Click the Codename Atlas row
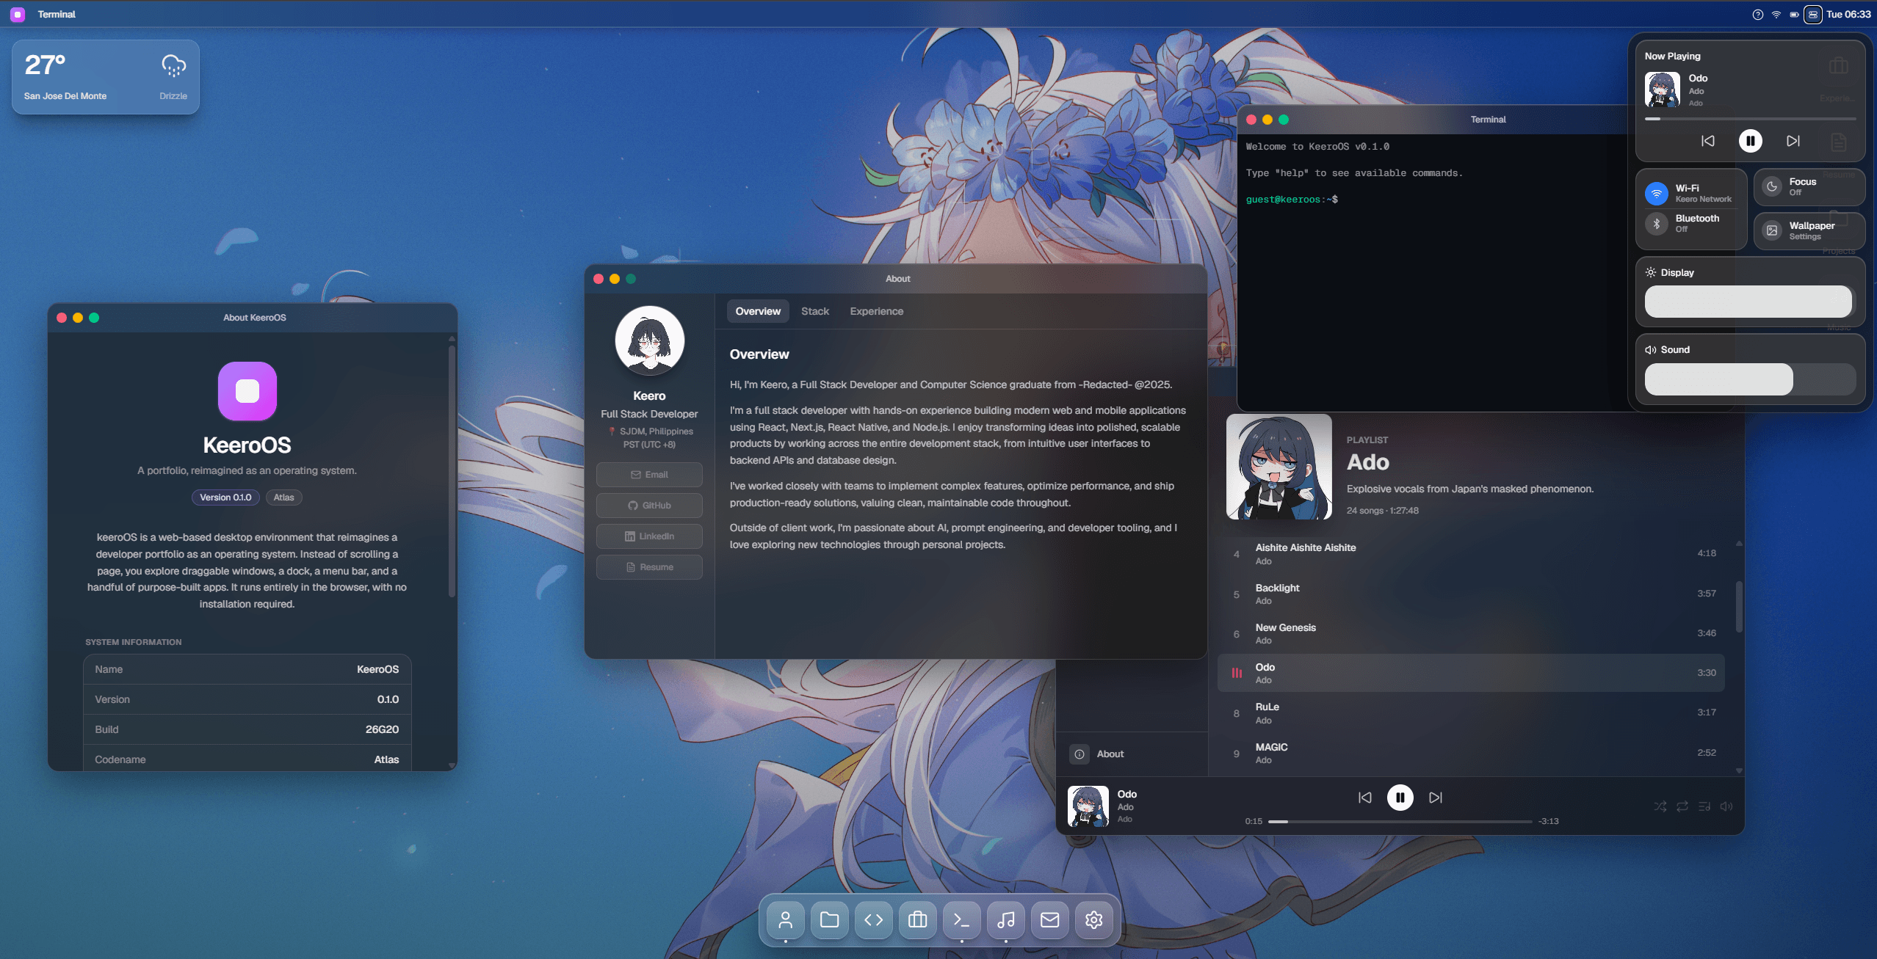Screen dimensions: 1877x959 (247, 759)
